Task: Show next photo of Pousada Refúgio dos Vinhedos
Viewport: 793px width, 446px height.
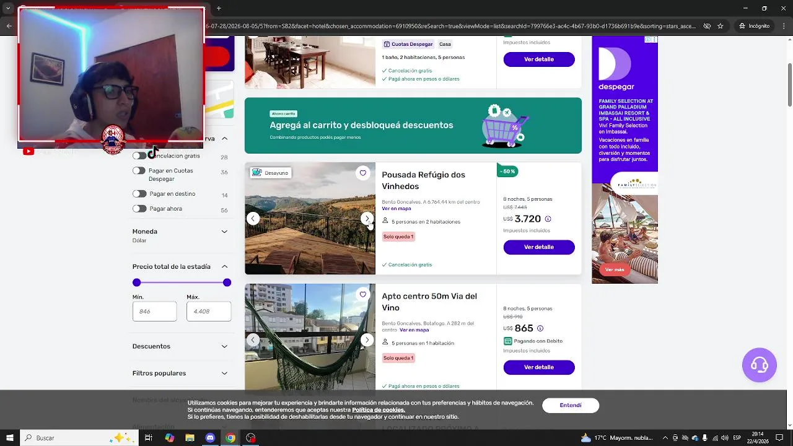Action: click(367, 218)
